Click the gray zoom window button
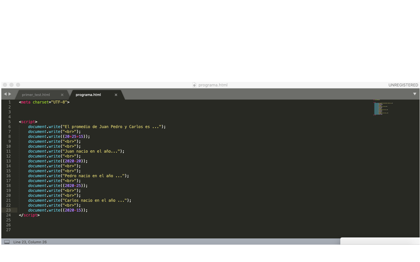 [18, 85]
